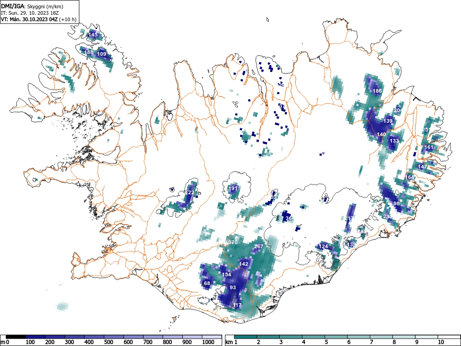Pick the 122 value label
The image size is (461, 346).
[190, 192]
